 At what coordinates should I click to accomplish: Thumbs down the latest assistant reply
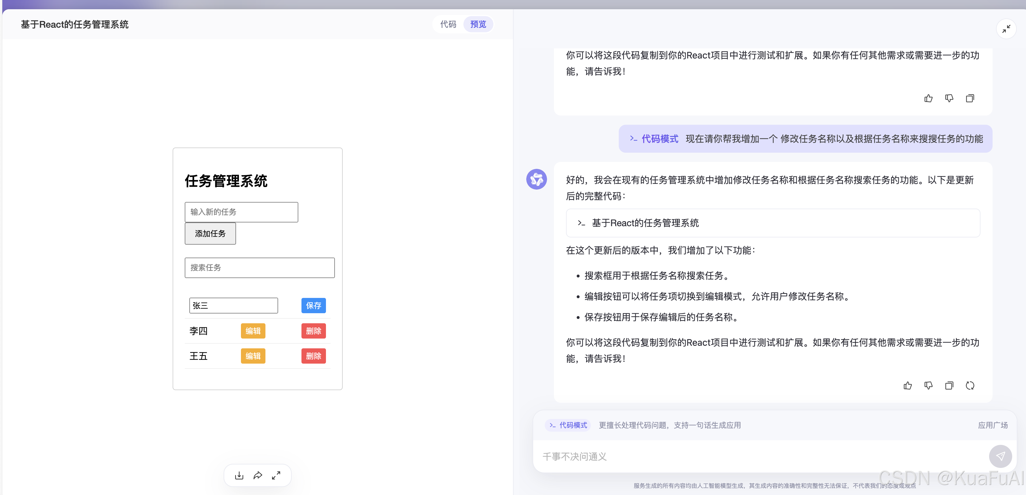[x=928, y=386]
